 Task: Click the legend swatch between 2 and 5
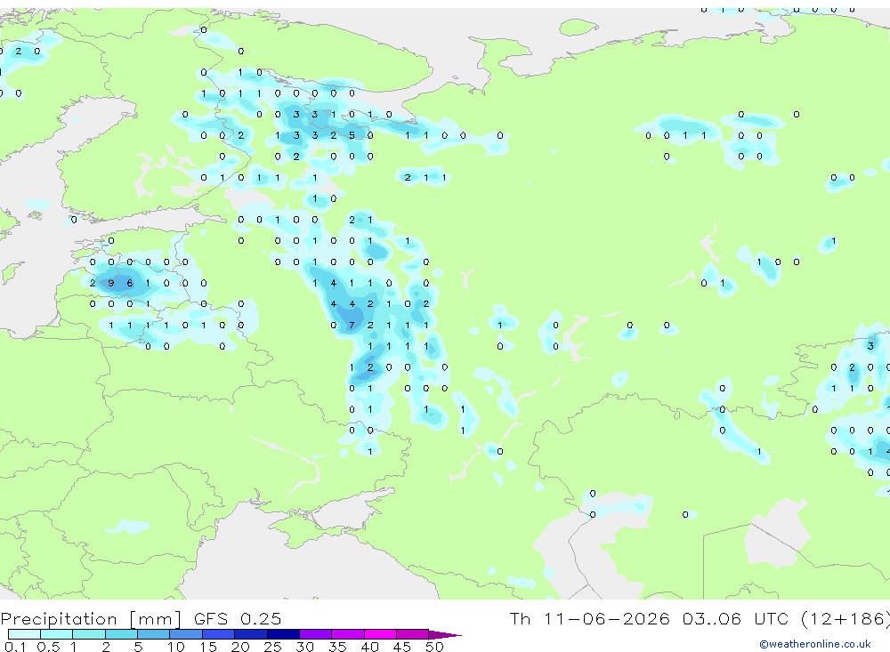tap(121, 634)
